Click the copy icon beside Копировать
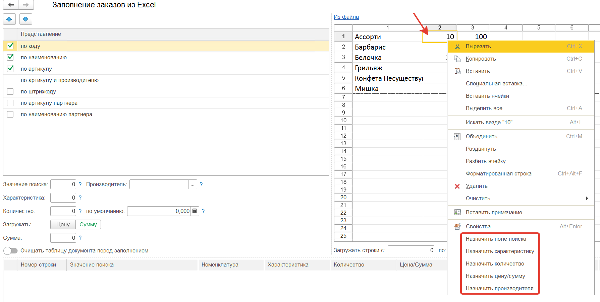Screen dimensions: 600x302 click(457, 59)
